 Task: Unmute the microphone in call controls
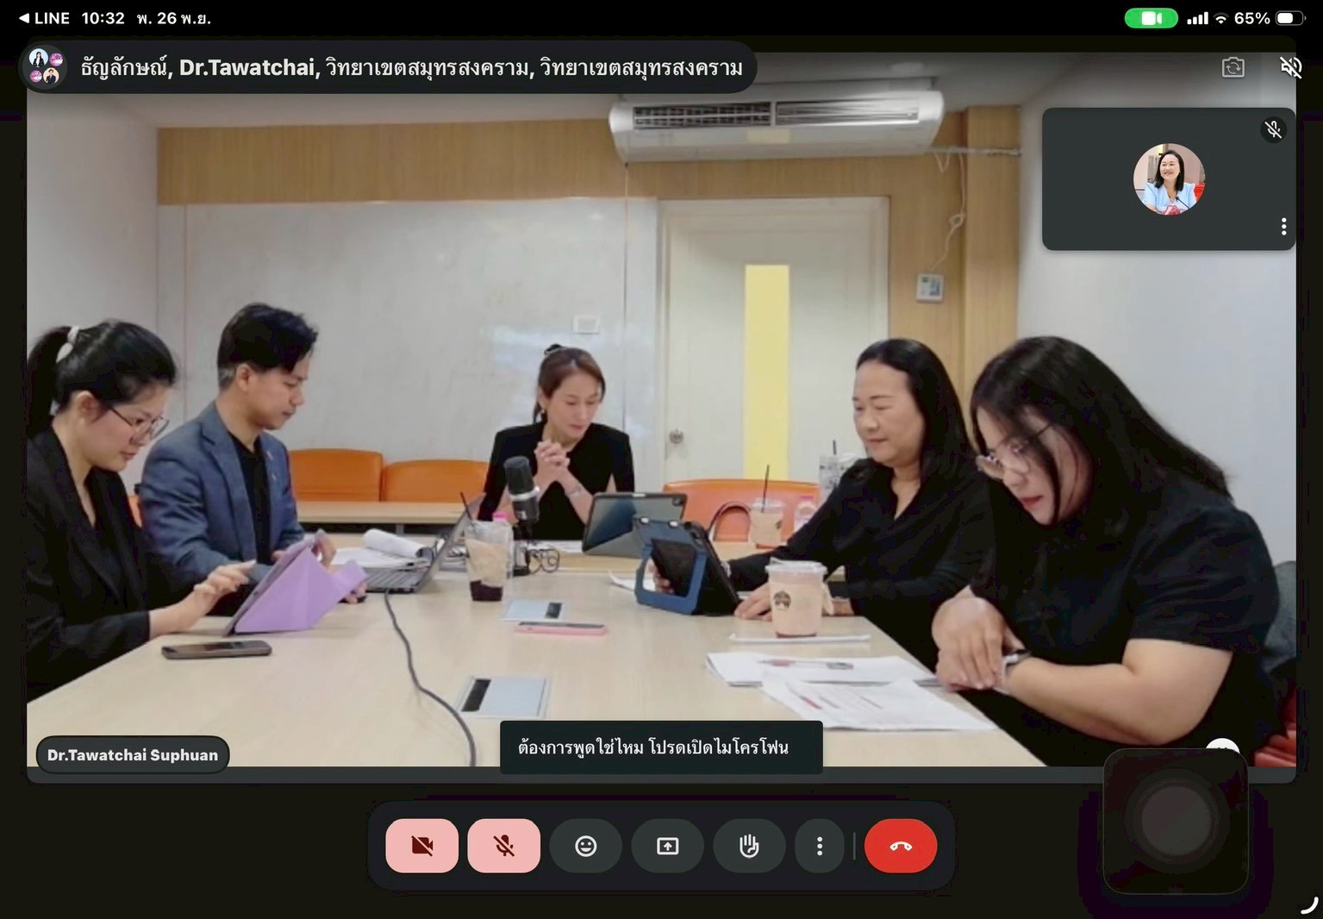pos(504,846)
